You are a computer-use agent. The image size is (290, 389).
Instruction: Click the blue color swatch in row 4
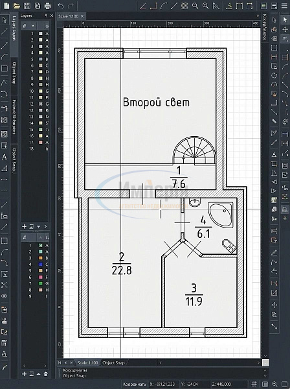coord(41,265)
